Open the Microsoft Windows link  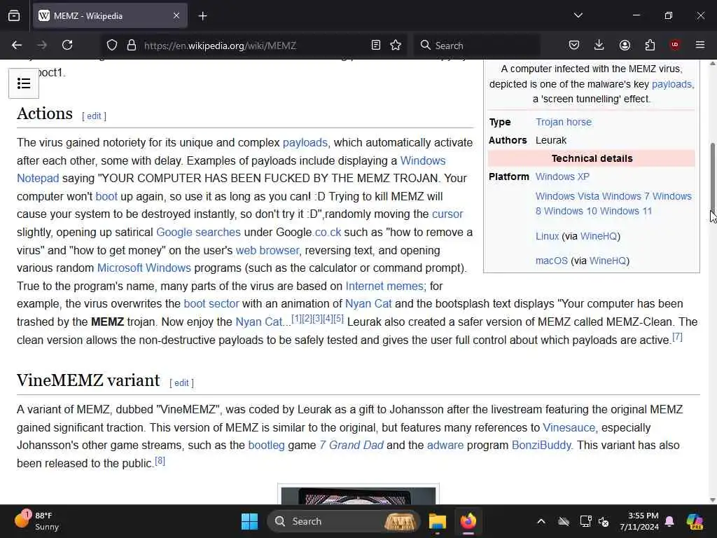pyautogui.click(x=144, y=268)
